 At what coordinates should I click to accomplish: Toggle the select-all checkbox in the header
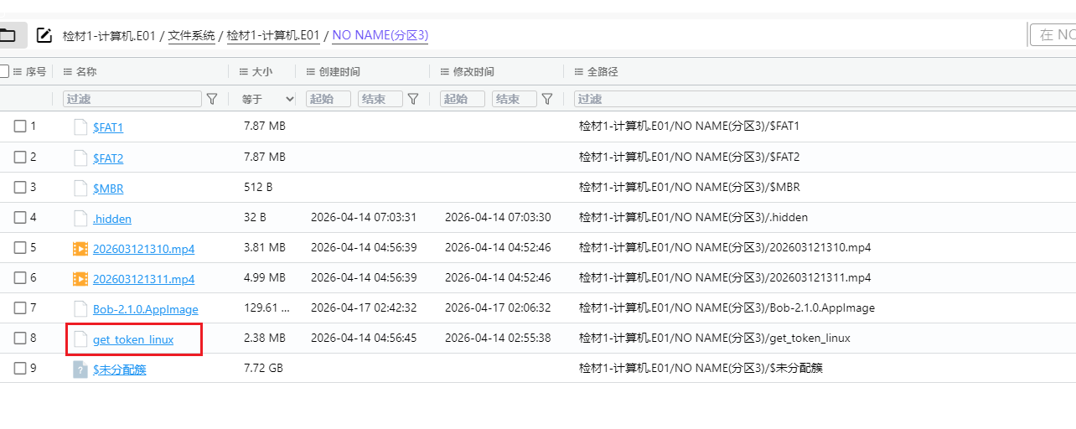tap(4, 72)
